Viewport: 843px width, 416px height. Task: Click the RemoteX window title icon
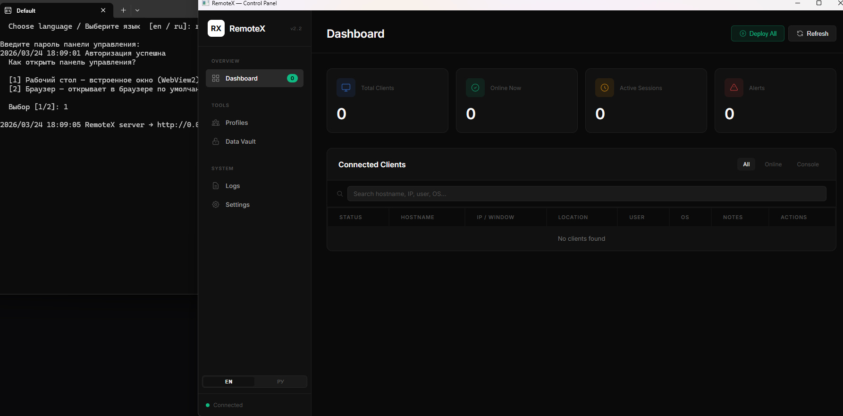(206, 3)
